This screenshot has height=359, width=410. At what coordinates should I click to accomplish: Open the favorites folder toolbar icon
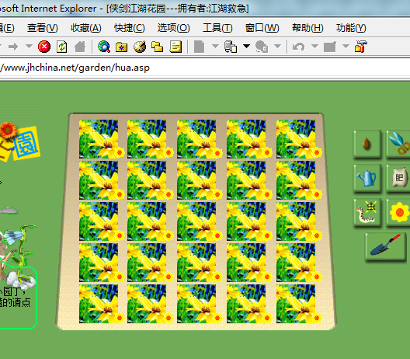coord(121,47)
